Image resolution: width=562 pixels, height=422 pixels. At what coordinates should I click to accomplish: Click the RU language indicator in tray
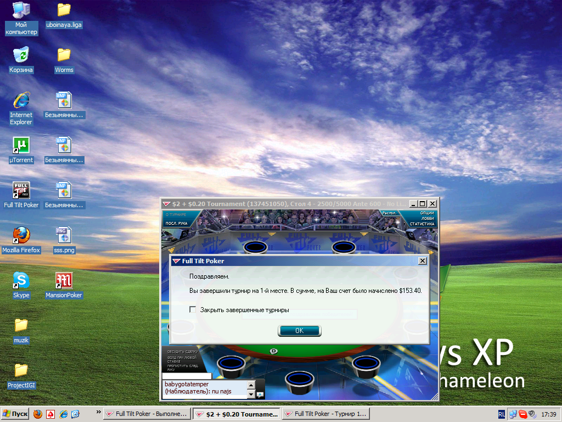click(502, 414)
